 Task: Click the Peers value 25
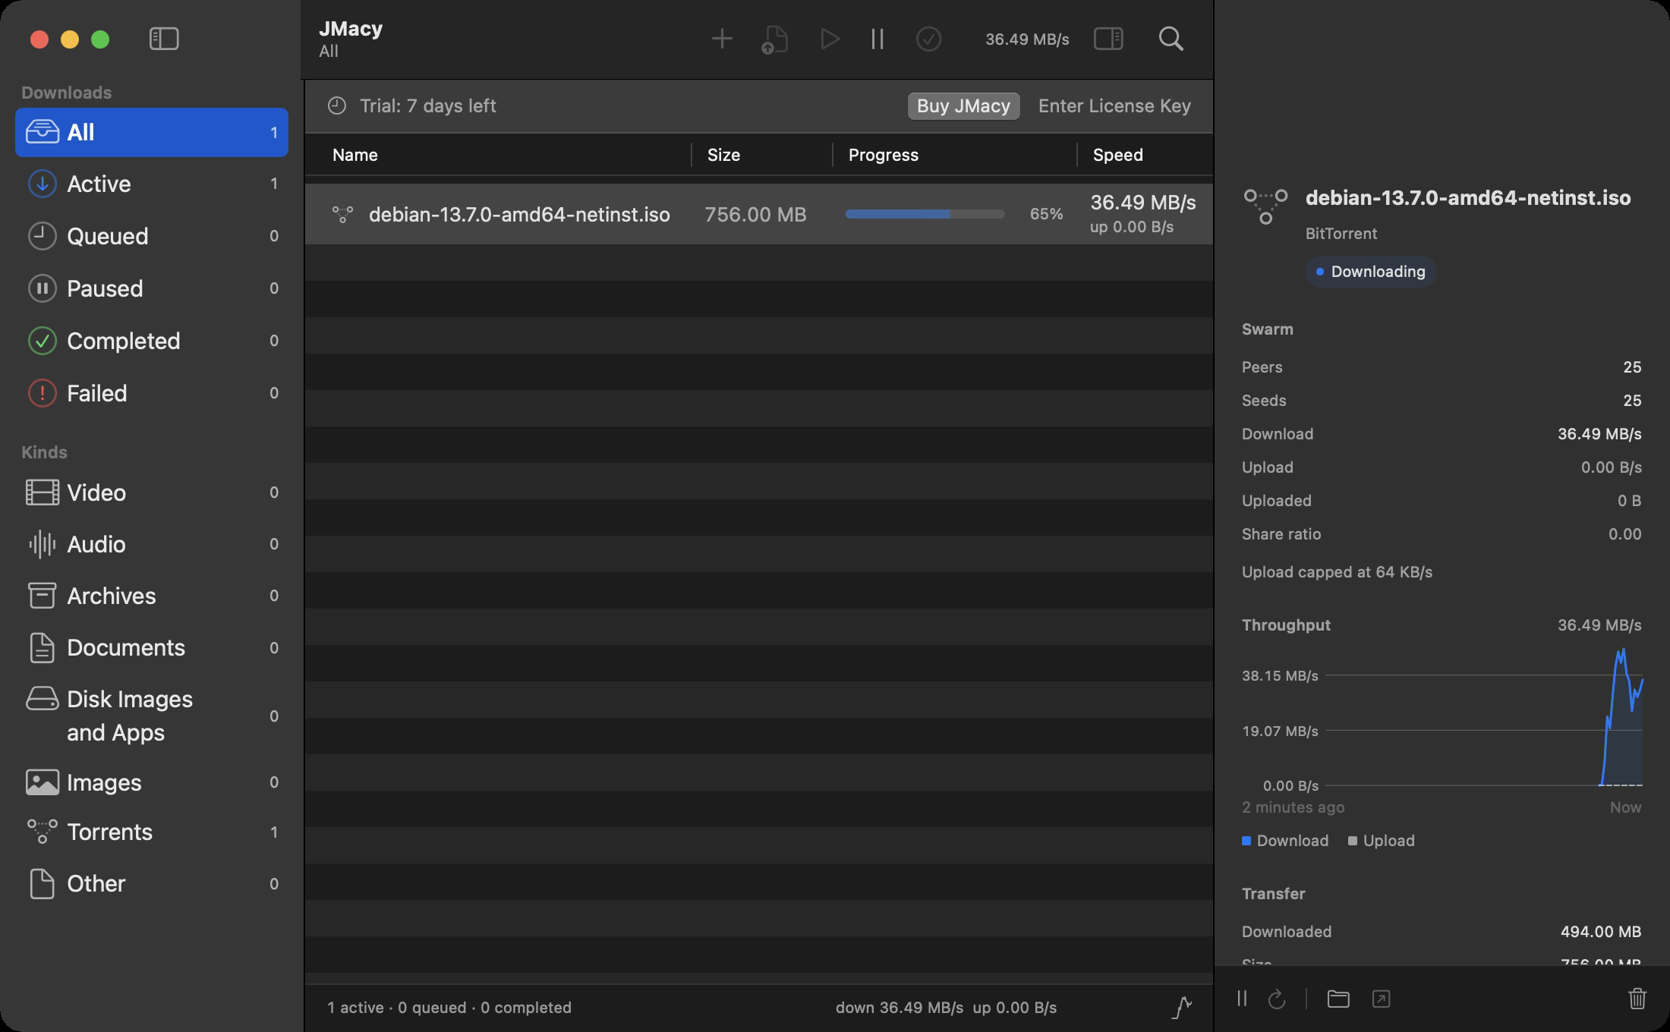tap(1632, 367)
